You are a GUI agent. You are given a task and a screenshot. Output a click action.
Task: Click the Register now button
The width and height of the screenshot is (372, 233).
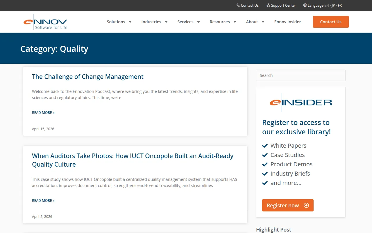tap(288, 205)
